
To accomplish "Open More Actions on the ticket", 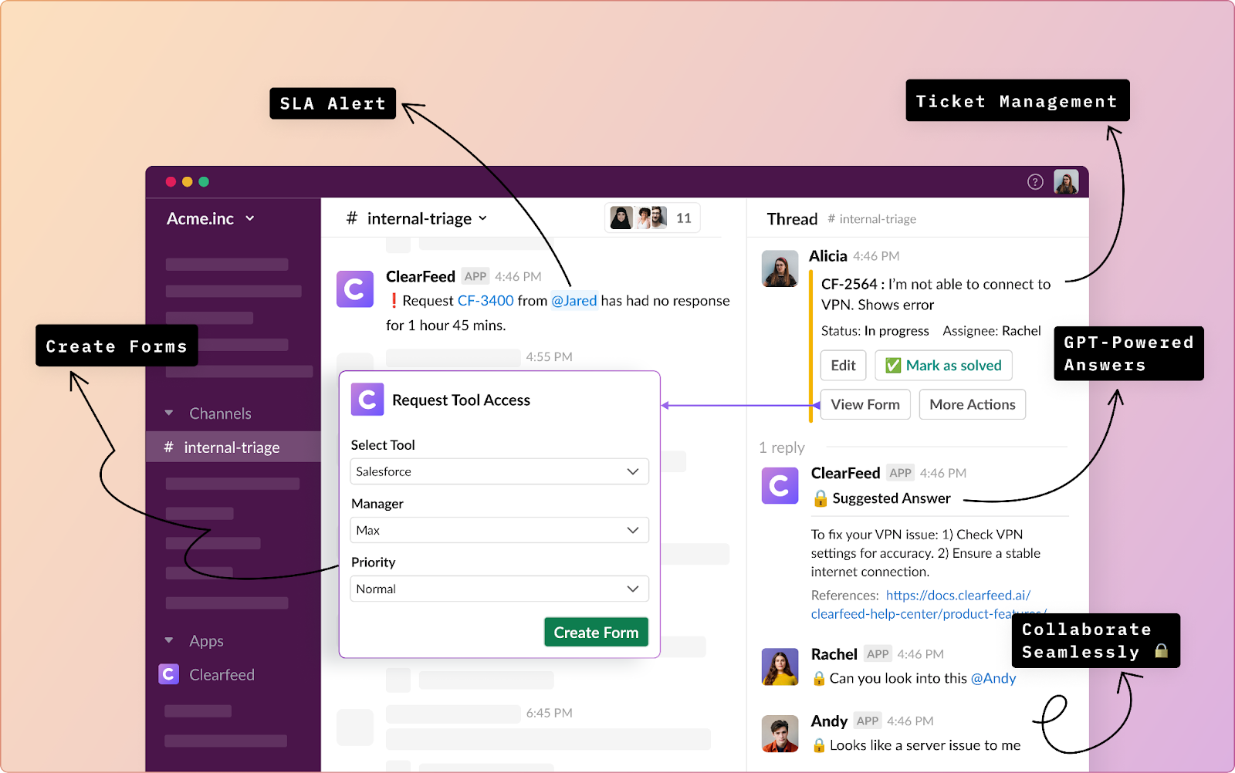I will [x=973, y=404].
